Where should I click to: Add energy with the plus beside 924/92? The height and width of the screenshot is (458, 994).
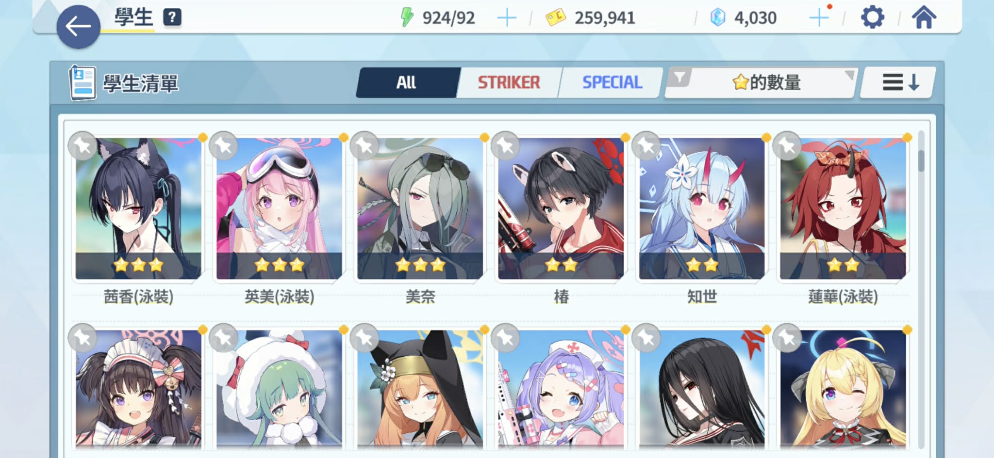pyautogui.click(x=507, y=18)
